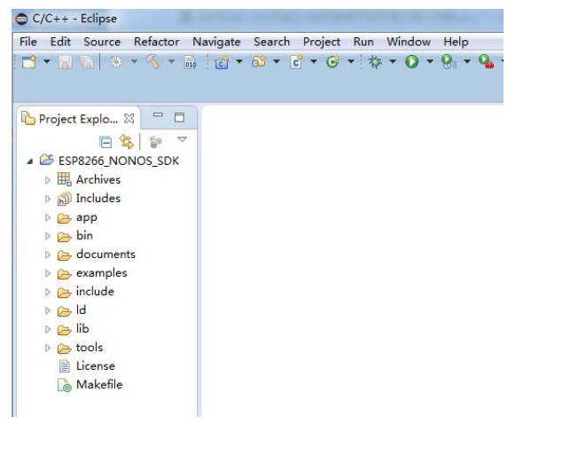The height and width of the screenshot is (463, 570).
Task: Expand the app folder
Action: [48, 217]
